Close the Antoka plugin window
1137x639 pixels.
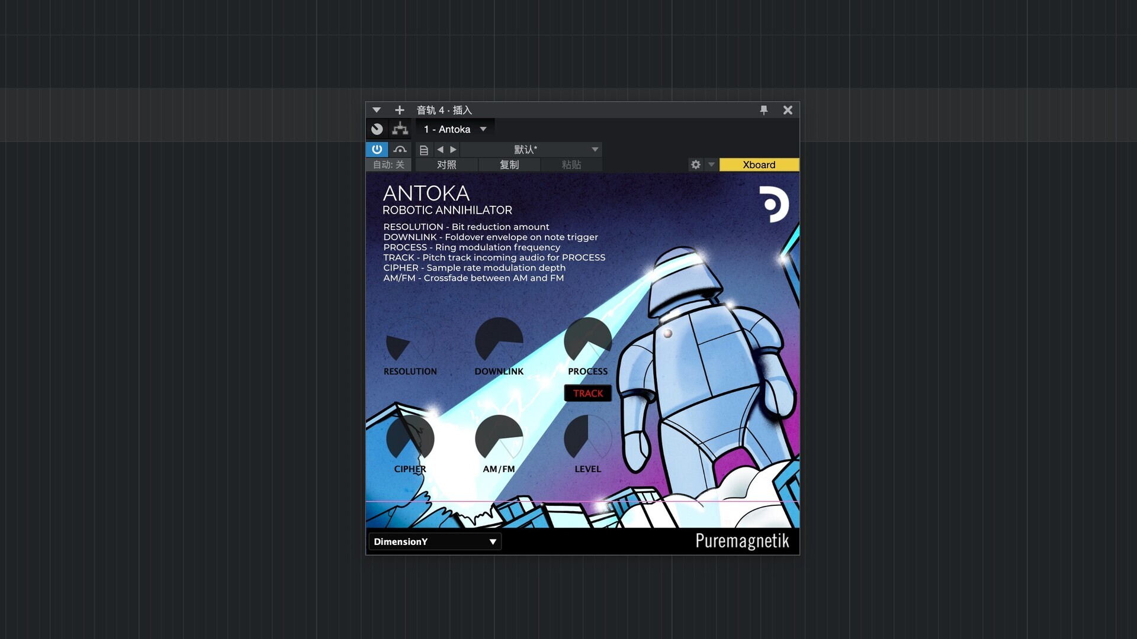pos(788,110)
